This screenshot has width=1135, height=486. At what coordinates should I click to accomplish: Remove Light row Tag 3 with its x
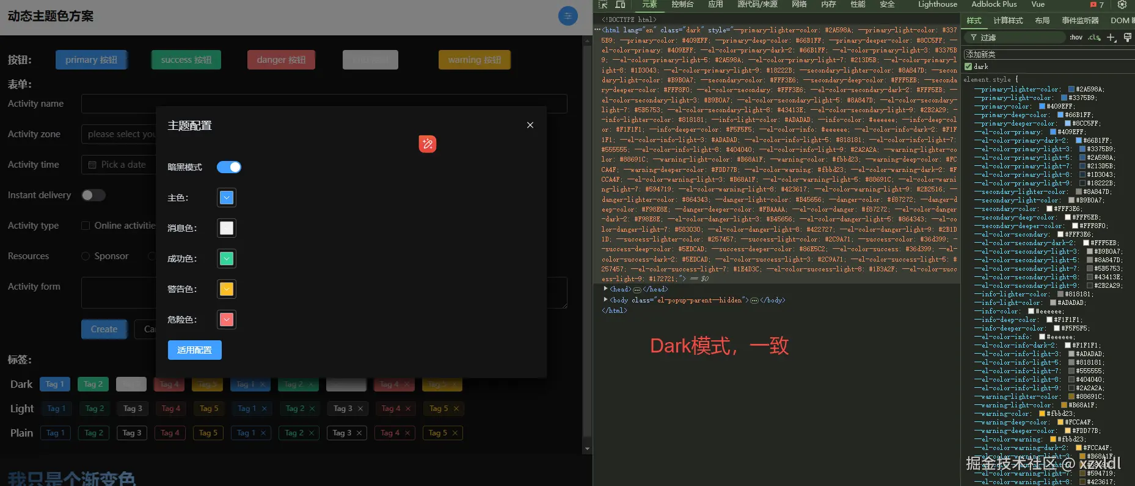(x=360, y=409)
